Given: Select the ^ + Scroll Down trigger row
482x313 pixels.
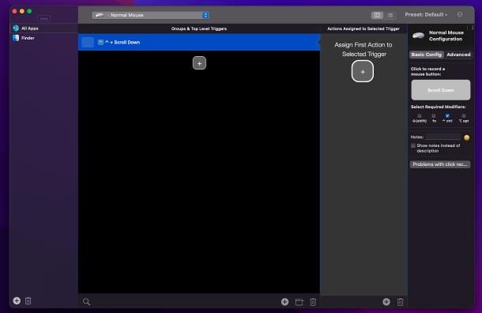Looking at the screenshot, I should click(x=199, y=42).
